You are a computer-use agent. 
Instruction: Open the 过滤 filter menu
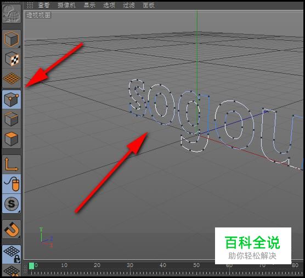(x=129, y=5)
